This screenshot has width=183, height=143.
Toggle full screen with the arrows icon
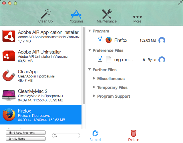click(180, 3)
